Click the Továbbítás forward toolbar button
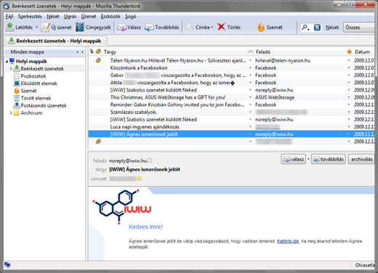The width and height of the screenshot is (378, 273). click(x=161, y=28)
